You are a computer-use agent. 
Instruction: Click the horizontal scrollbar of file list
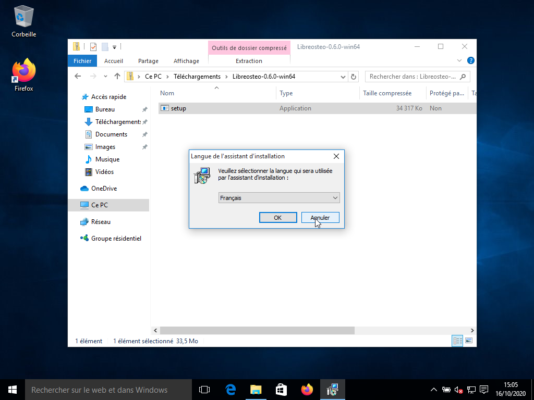[257, 330]
